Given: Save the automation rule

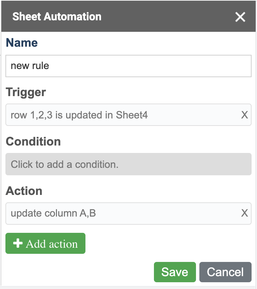Looking at the screenshot, I should click(x=175, y=272).
